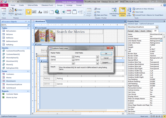Image resolution: width=166 pixels, height=118 pixels.
Task: Open Microsoft Access Help question mark
Action: (x=164, y=5)
